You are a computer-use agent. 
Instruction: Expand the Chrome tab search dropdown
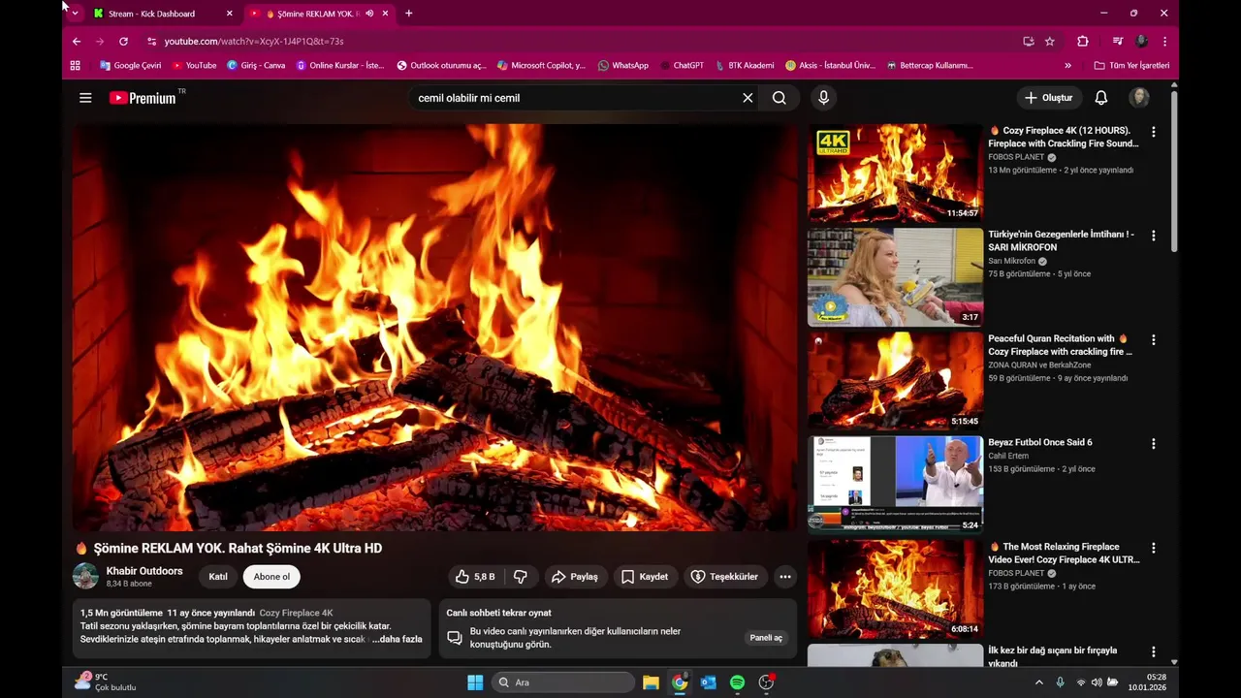click(x=75, y=14)
